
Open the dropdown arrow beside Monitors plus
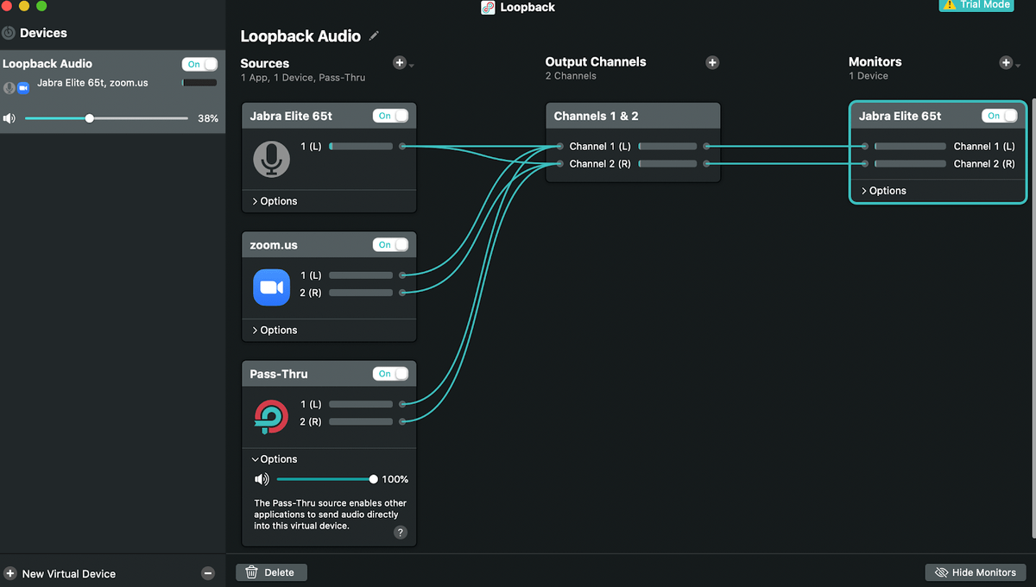click(x=1020, y=65)
